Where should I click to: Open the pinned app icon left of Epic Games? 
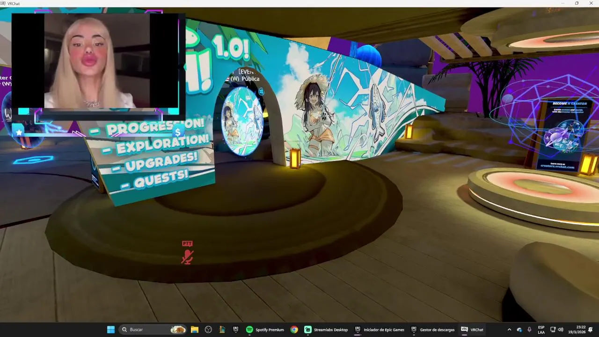click(222, 330)
